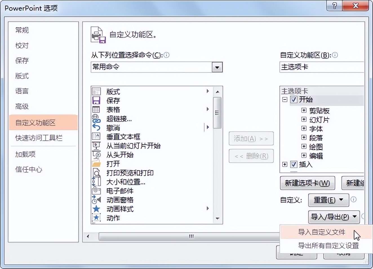
Task: Expand the 剪贴板 group
Action: (x=304, y=110)
